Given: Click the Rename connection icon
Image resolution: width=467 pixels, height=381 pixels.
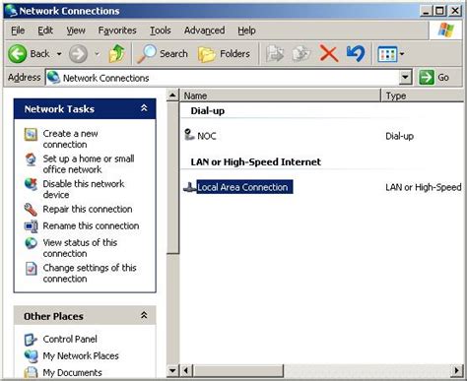Looking at the screenshot, I should click(31, 226).
